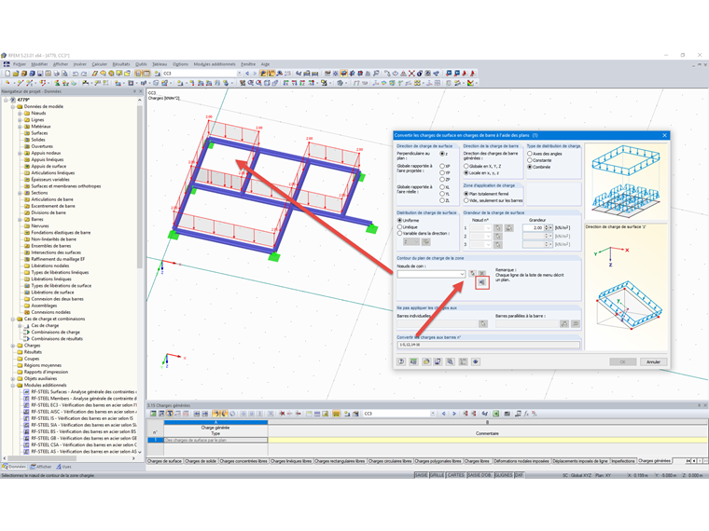Select the 'XP' projected area radio button
Image resolution: width=709 pixels, height=531 pixels.
pos(442,166)
